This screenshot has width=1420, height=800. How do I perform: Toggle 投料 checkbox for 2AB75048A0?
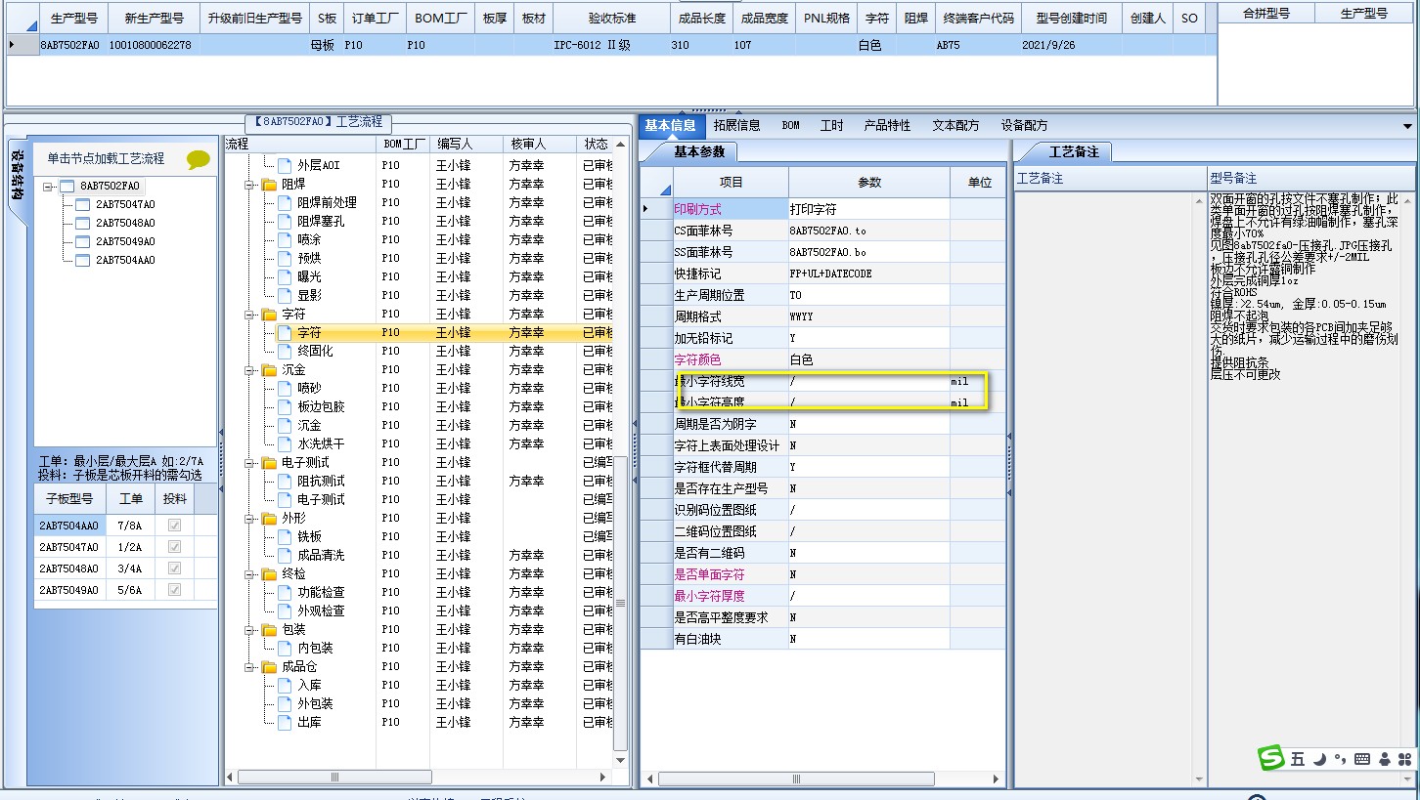pyautogui.click(x=174, y=568)
